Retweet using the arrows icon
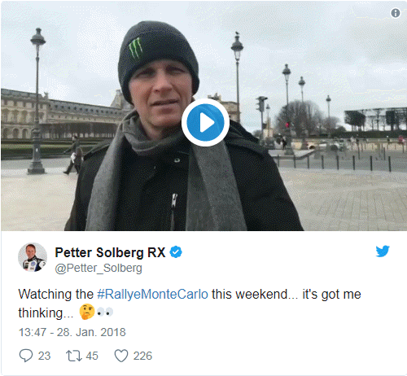Image resolution: width=407 pixels, height=376 pixels. coord(74,356)
